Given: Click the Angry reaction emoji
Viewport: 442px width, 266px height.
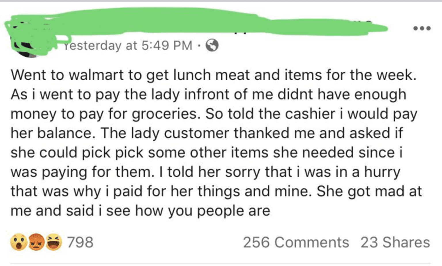Looking at the screenshot, I should click(36, 242).
